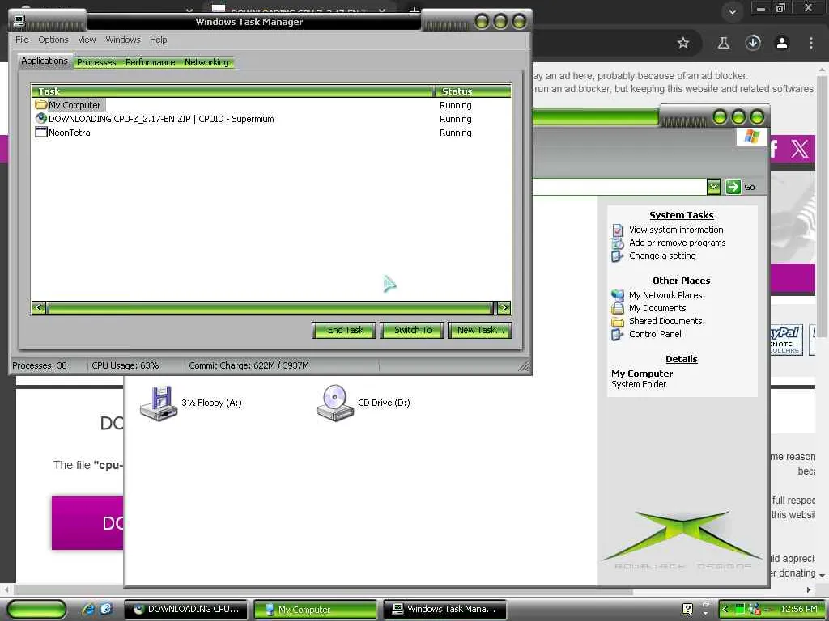829x621 pixels.
Task: Click task list left scroll arrow
Action: 38,307
